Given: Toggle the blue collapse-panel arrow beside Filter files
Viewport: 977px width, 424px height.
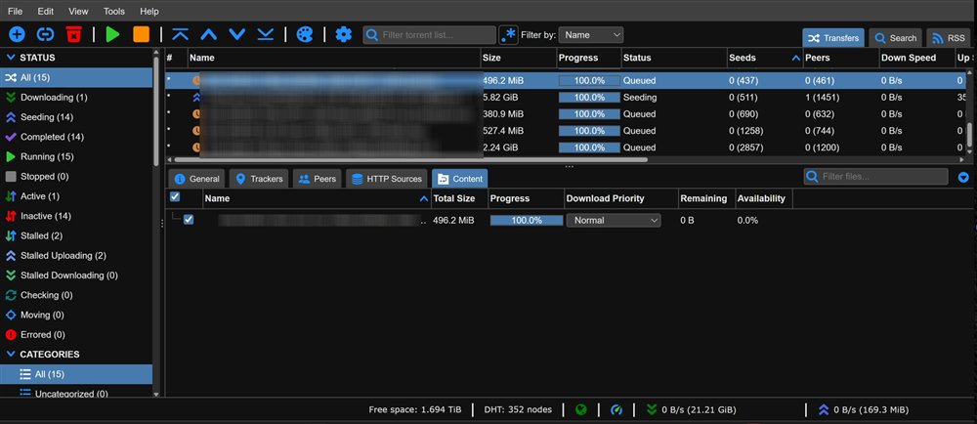Looking at the screenshot, I should point(963,177).
